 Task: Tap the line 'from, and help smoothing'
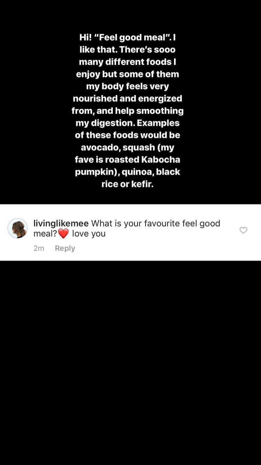[127, 110]
